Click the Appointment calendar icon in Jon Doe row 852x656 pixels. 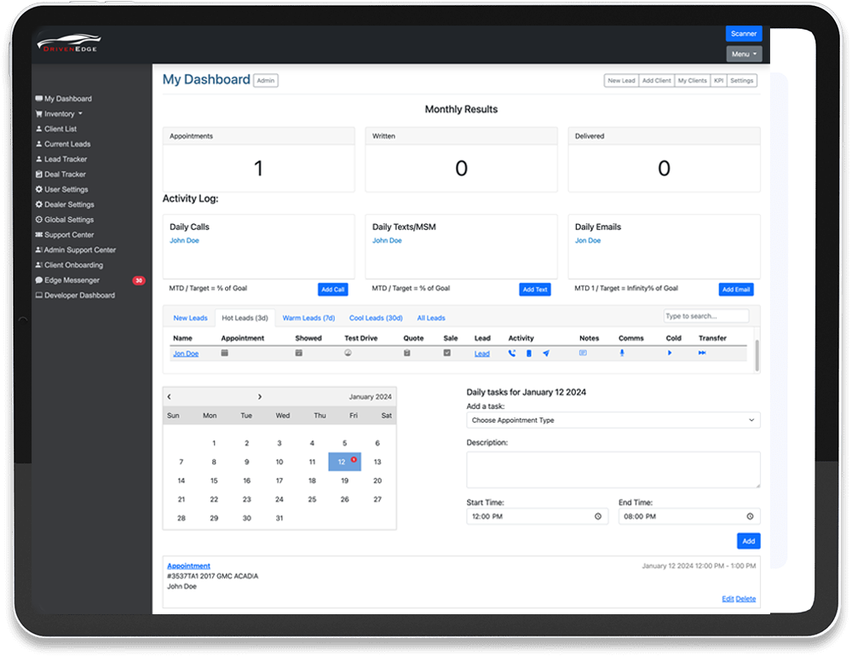(225, 353)
